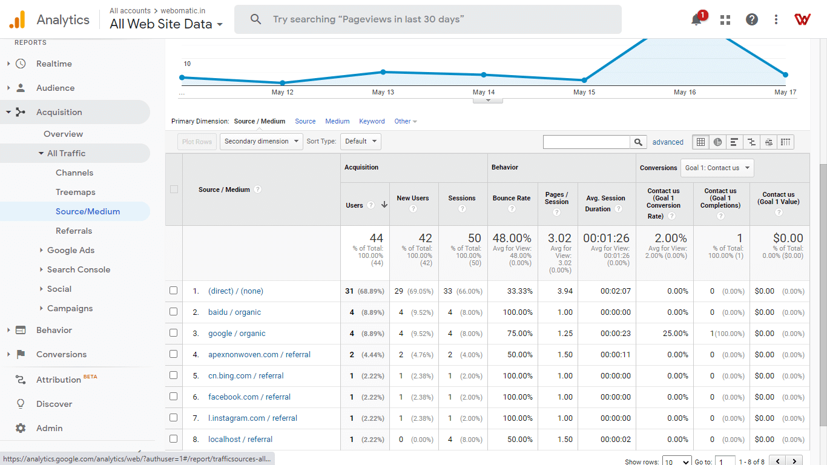Open the Goal 1: Contact us dropdown
The height and width of the screenshot is (465, 827).
pos(717,168)
